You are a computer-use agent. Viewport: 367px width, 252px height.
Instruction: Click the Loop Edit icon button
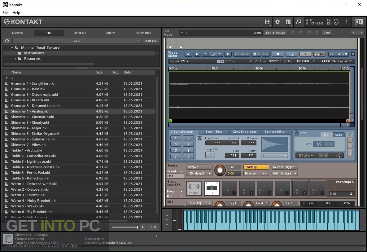(x=210, y=155)
